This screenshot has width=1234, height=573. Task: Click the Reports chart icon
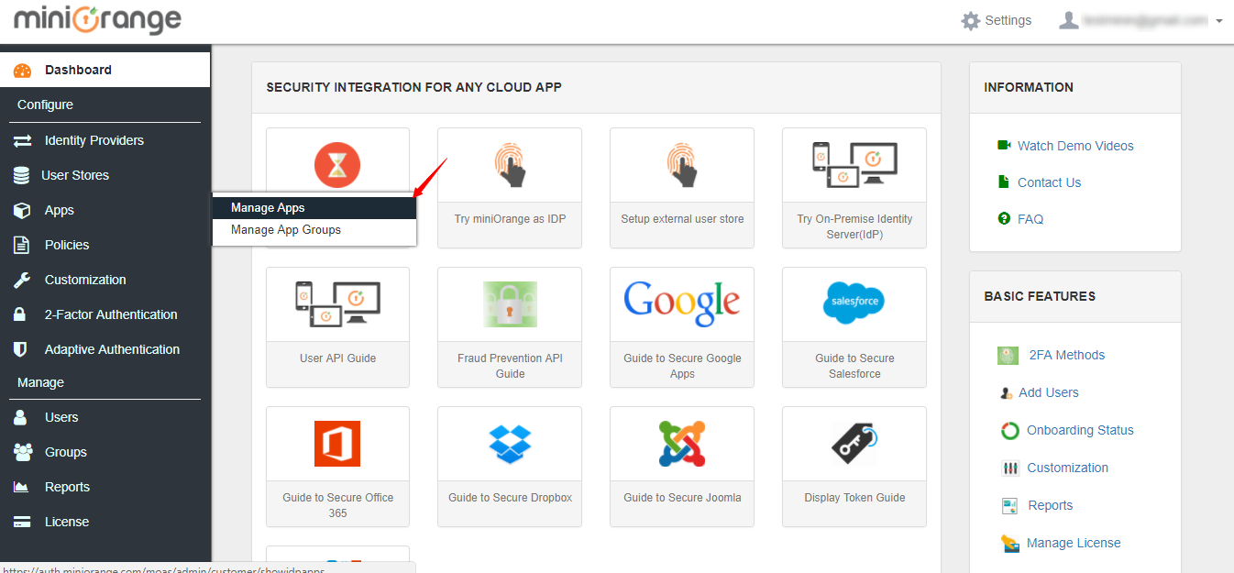pyautogui.click(x=20, y=487)
